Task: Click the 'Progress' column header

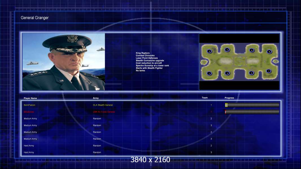Action: (229, 98)
